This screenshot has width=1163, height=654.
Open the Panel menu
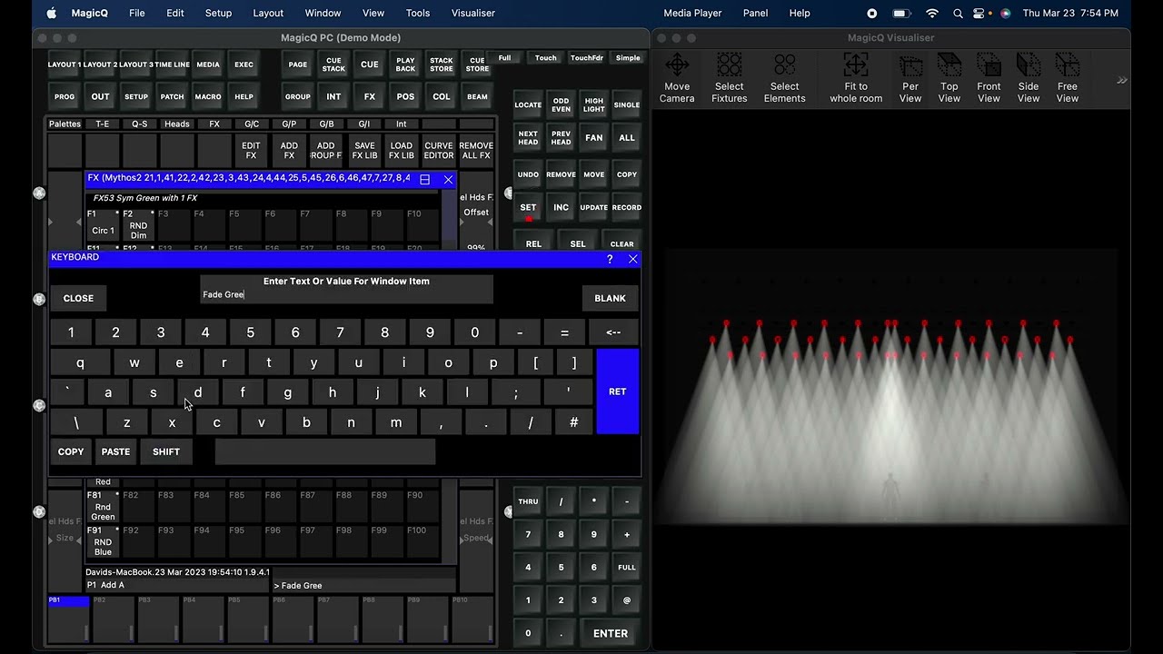click(755, 13)
